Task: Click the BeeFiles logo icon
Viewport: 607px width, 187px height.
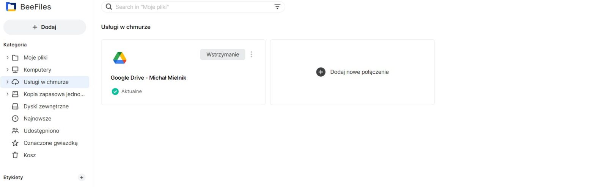Action: click(x=11, y=7)
